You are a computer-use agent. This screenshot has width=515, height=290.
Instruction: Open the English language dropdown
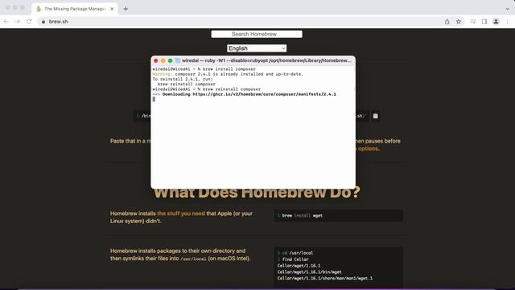(x=257, y=48)
